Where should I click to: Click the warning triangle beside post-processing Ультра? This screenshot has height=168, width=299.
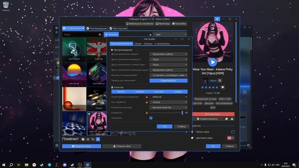(x=147, y=102)
